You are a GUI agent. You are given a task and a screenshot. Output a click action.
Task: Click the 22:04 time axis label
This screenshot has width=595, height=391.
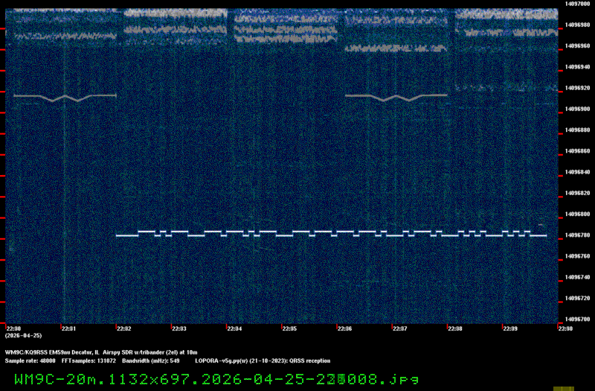pos(234,328)
